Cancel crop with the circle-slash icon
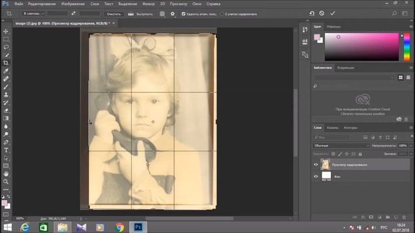The width and height of the screenshot is (415, 233). [322, 13]
